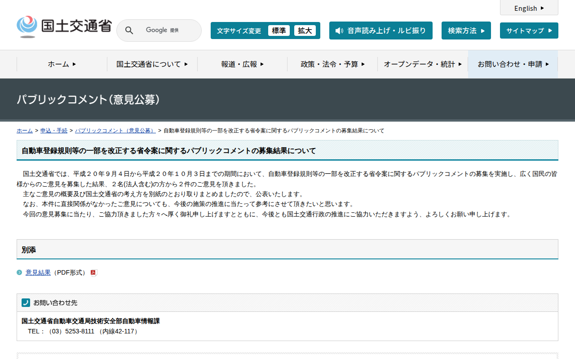Click the 国土交通省自動車交通局技術安全部自動車情報課 text
The height and width of the screenshot is (359, 575).
coord(91,321)
